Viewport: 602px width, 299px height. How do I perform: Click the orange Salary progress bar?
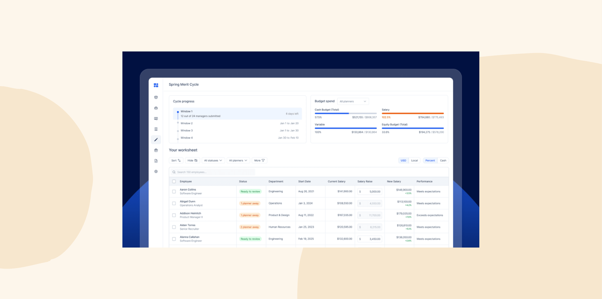point(413,113)
